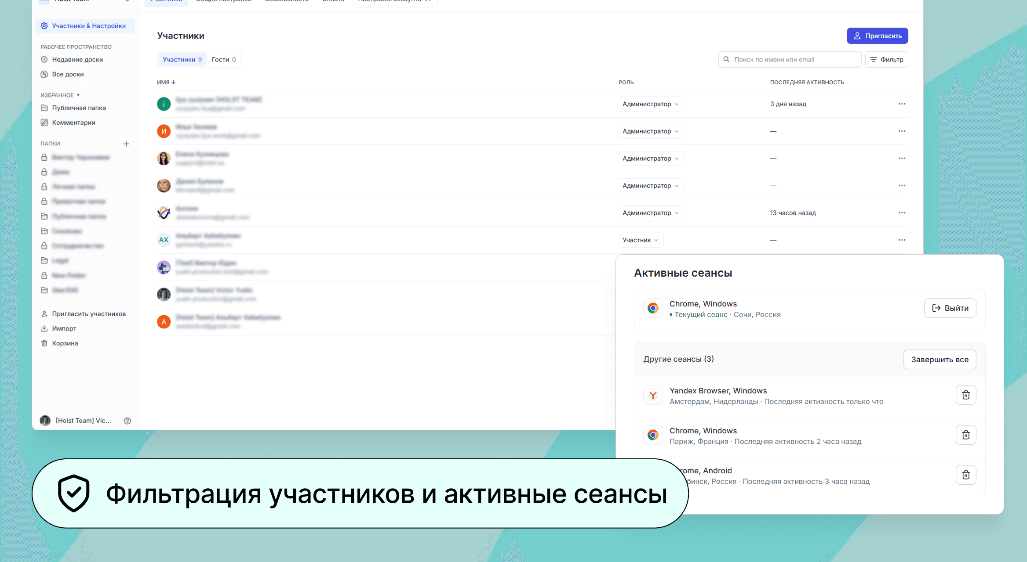The image size is (1027, 562).
Task: Switch to Участники 9 tab
Action: pos(182,60)
